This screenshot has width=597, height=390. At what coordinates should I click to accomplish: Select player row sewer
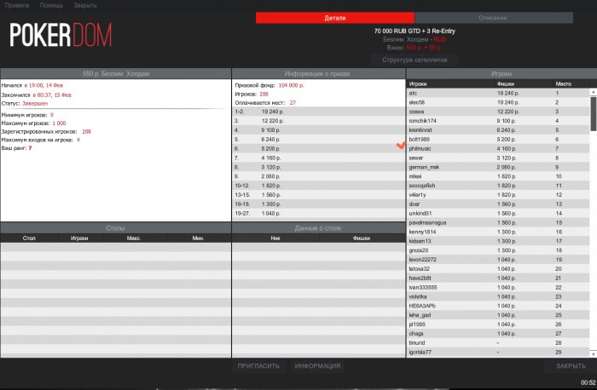coord(498,158)
